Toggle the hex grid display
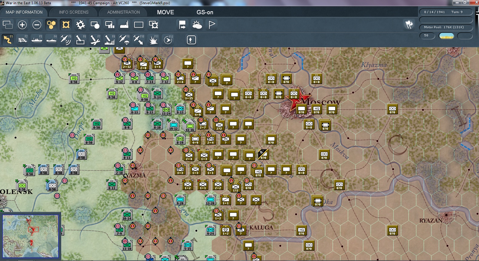 pos(51,25)
